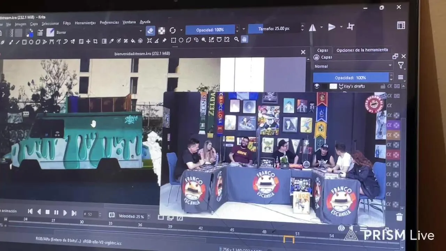Delete layer with the trash icon
This screenshot has height=251, width=446.
(x=400, y=217)
